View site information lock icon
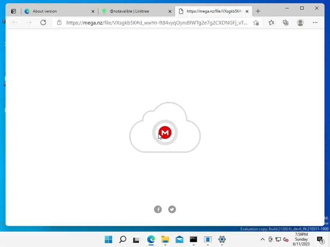Viewport: 330px width, 247px height. pyautogui.click(x=59, y=23)
